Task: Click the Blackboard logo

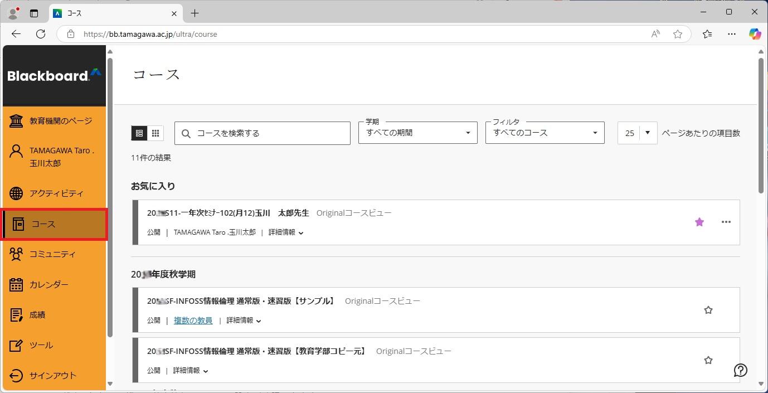Action: pos(54,75)
